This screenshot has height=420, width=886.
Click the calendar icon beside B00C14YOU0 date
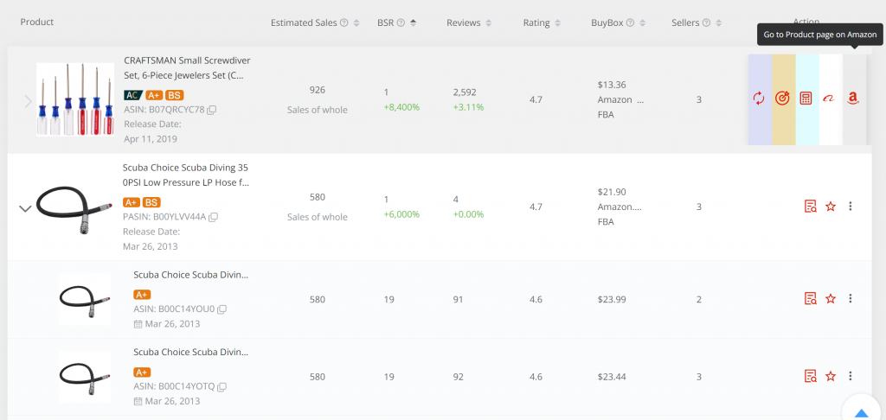138,324
